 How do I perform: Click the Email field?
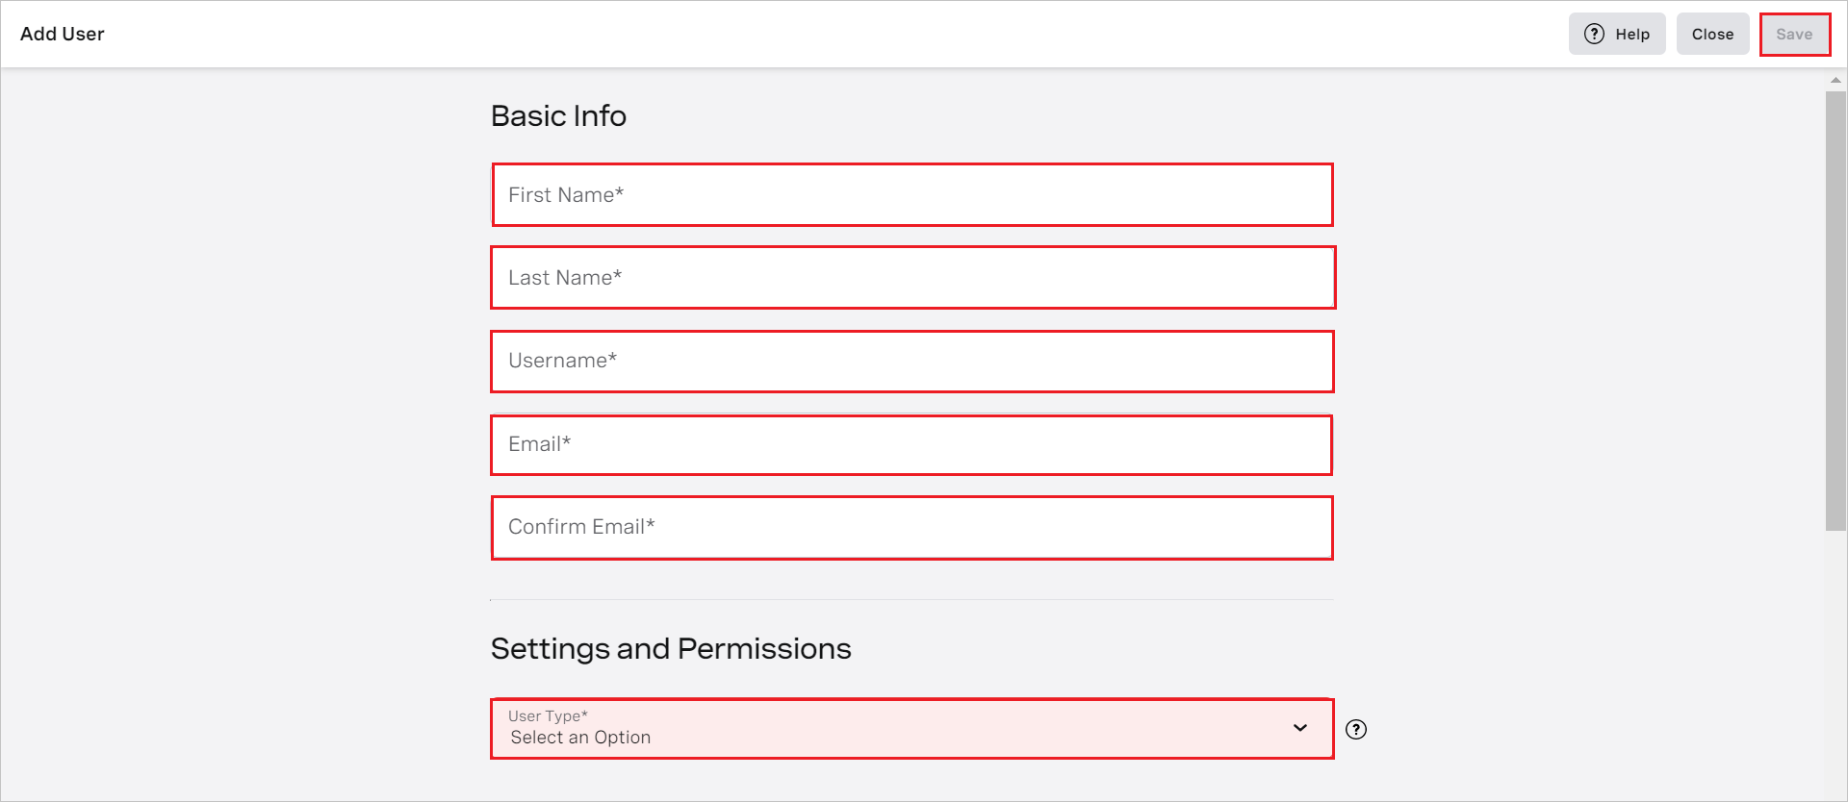click(912, 444)
